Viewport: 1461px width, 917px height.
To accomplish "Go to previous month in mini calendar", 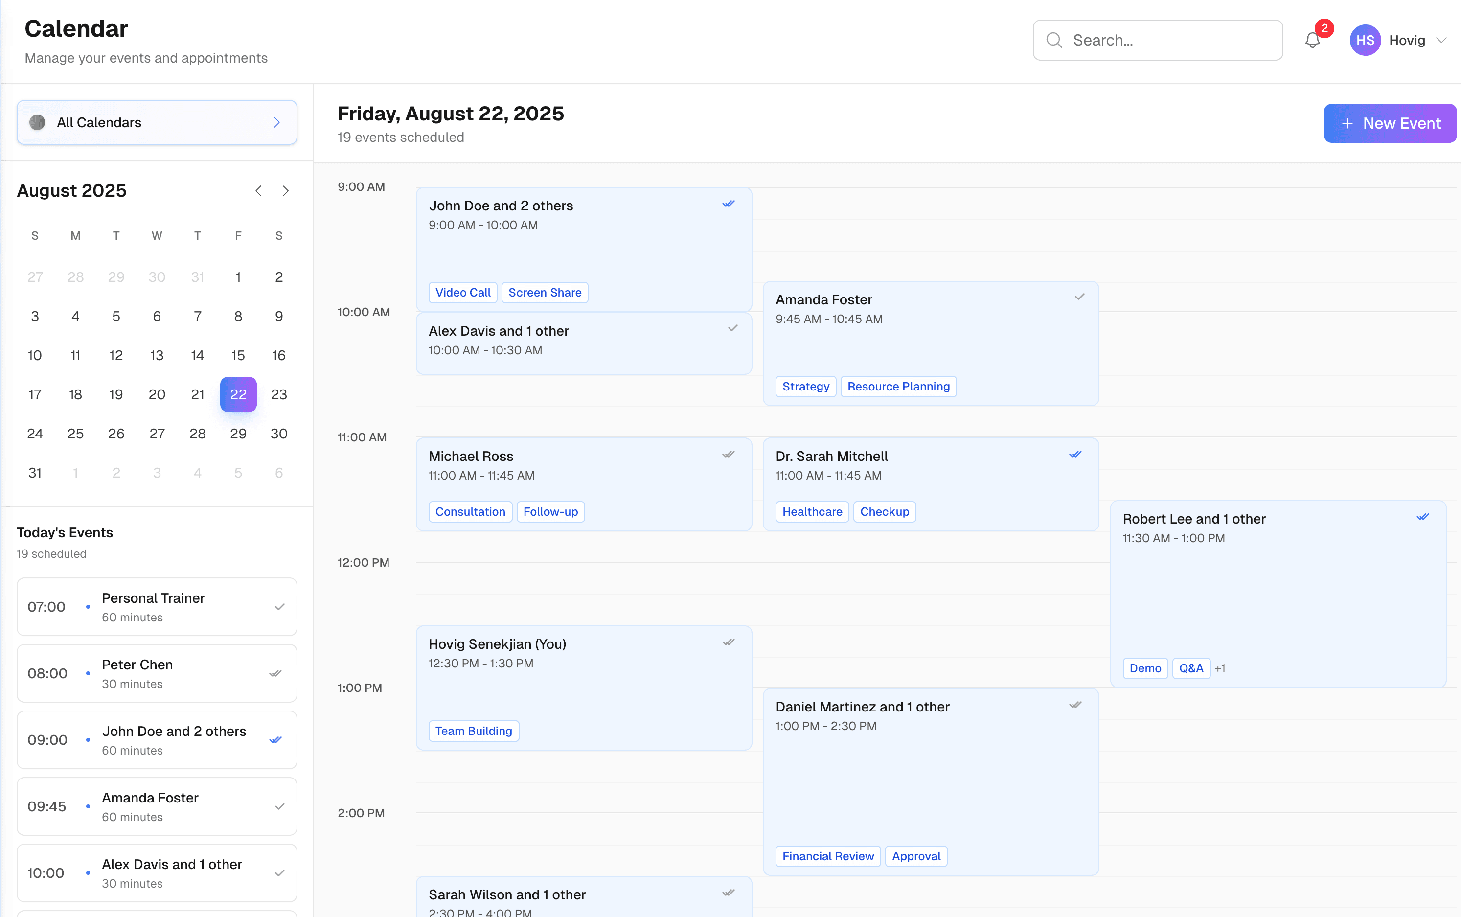I will (x=258, y=190).
